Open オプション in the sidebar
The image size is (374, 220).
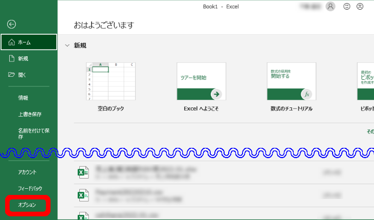(x=27, y=205)
